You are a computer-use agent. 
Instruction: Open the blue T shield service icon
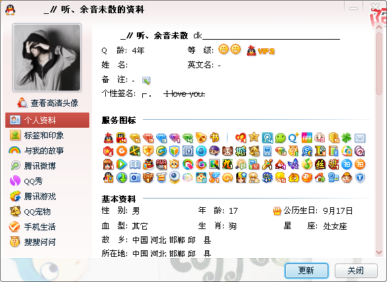360,177
